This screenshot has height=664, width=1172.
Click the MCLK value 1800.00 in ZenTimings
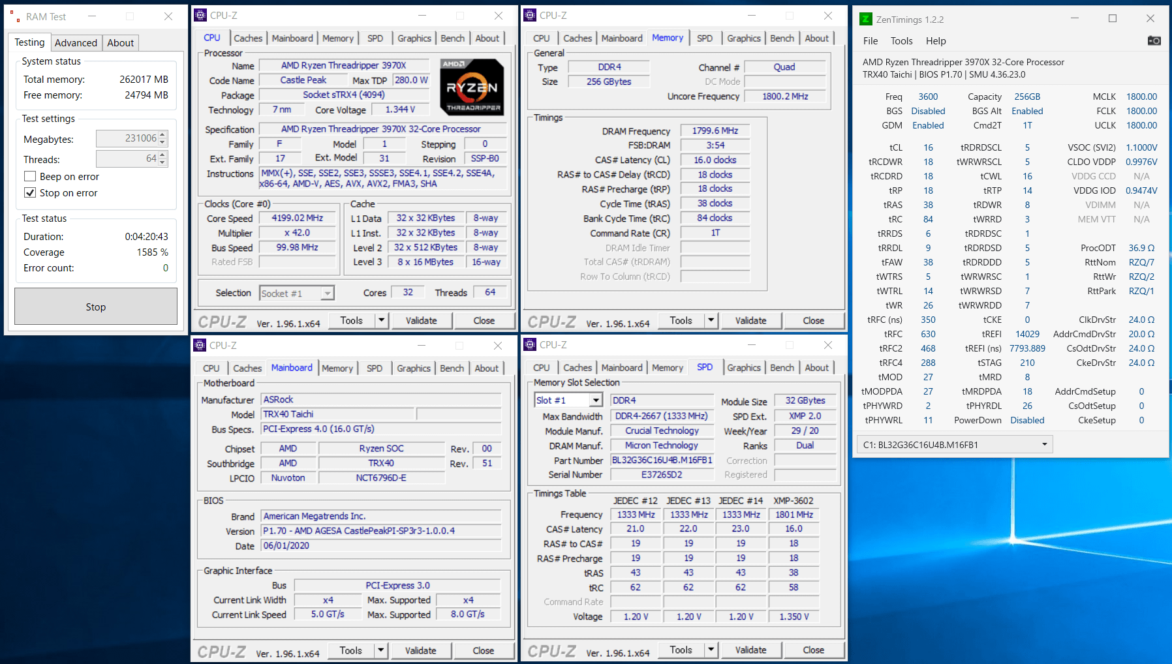(x=1141, y=97)
